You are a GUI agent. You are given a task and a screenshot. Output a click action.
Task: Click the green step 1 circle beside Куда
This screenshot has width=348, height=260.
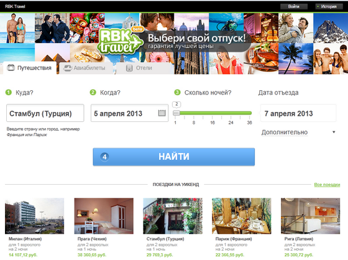(9, 92)
